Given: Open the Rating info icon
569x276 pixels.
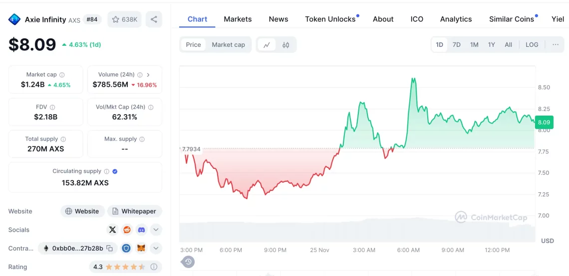Looking at the screenshot, I should 154,267.
